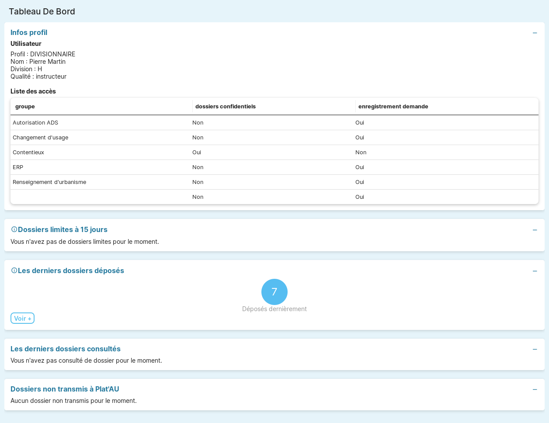Click the dossiers confidentiels column header
This screenshot has height=423, width=549.
coord(225,107)
